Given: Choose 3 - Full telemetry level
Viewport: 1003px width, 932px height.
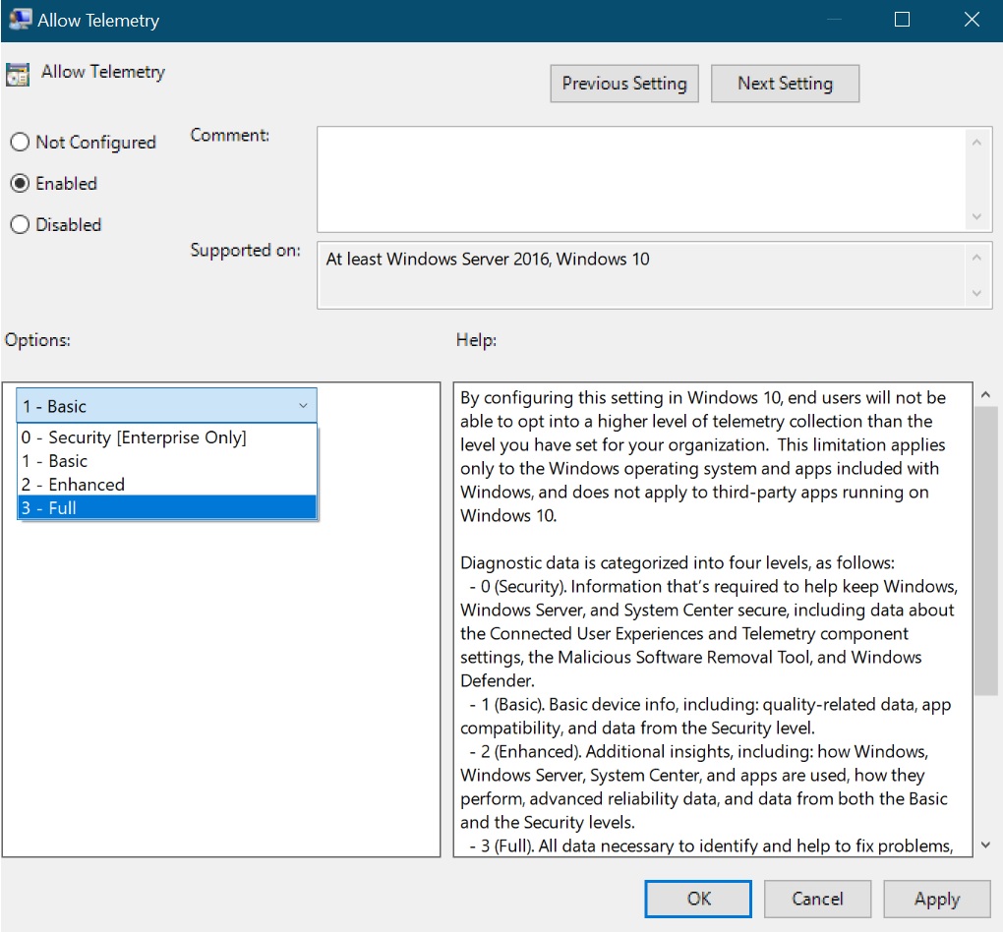Looking at the screenshot, I should pos(167,508).
